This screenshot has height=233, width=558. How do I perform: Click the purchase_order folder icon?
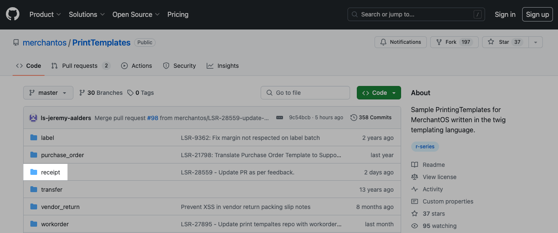34,155
